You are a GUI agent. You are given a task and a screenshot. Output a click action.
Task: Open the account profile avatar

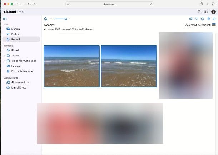[x=213, y=12]
